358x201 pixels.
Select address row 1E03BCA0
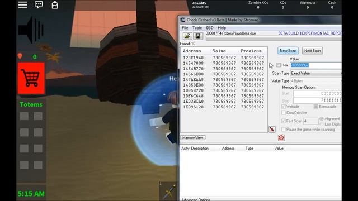224,102
